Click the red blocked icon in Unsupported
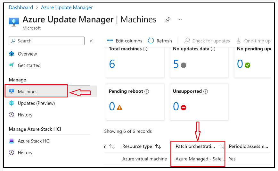This screenshot has width=278, height=171. 184,107
